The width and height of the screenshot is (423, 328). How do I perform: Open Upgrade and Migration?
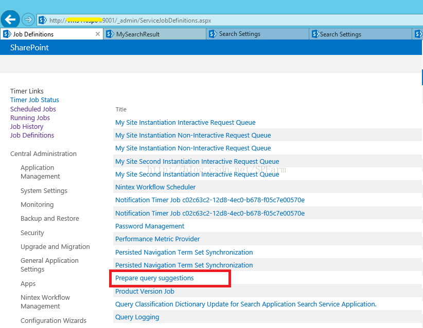(x=55, y=247)
